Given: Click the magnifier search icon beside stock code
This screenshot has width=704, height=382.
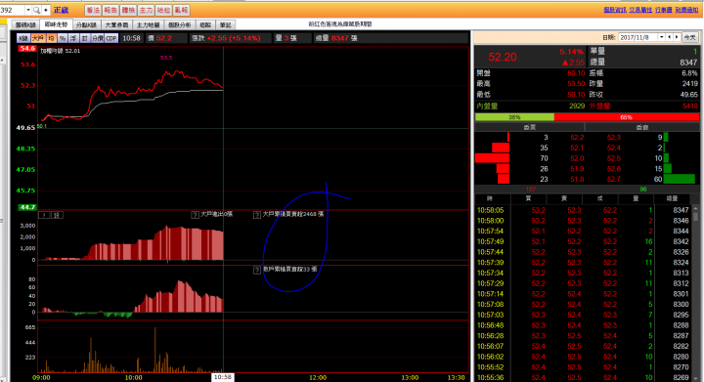Looking at the screenshot, I should [x=37, y=10].
